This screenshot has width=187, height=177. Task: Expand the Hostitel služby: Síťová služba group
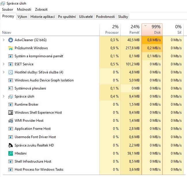tap(3, 72)
